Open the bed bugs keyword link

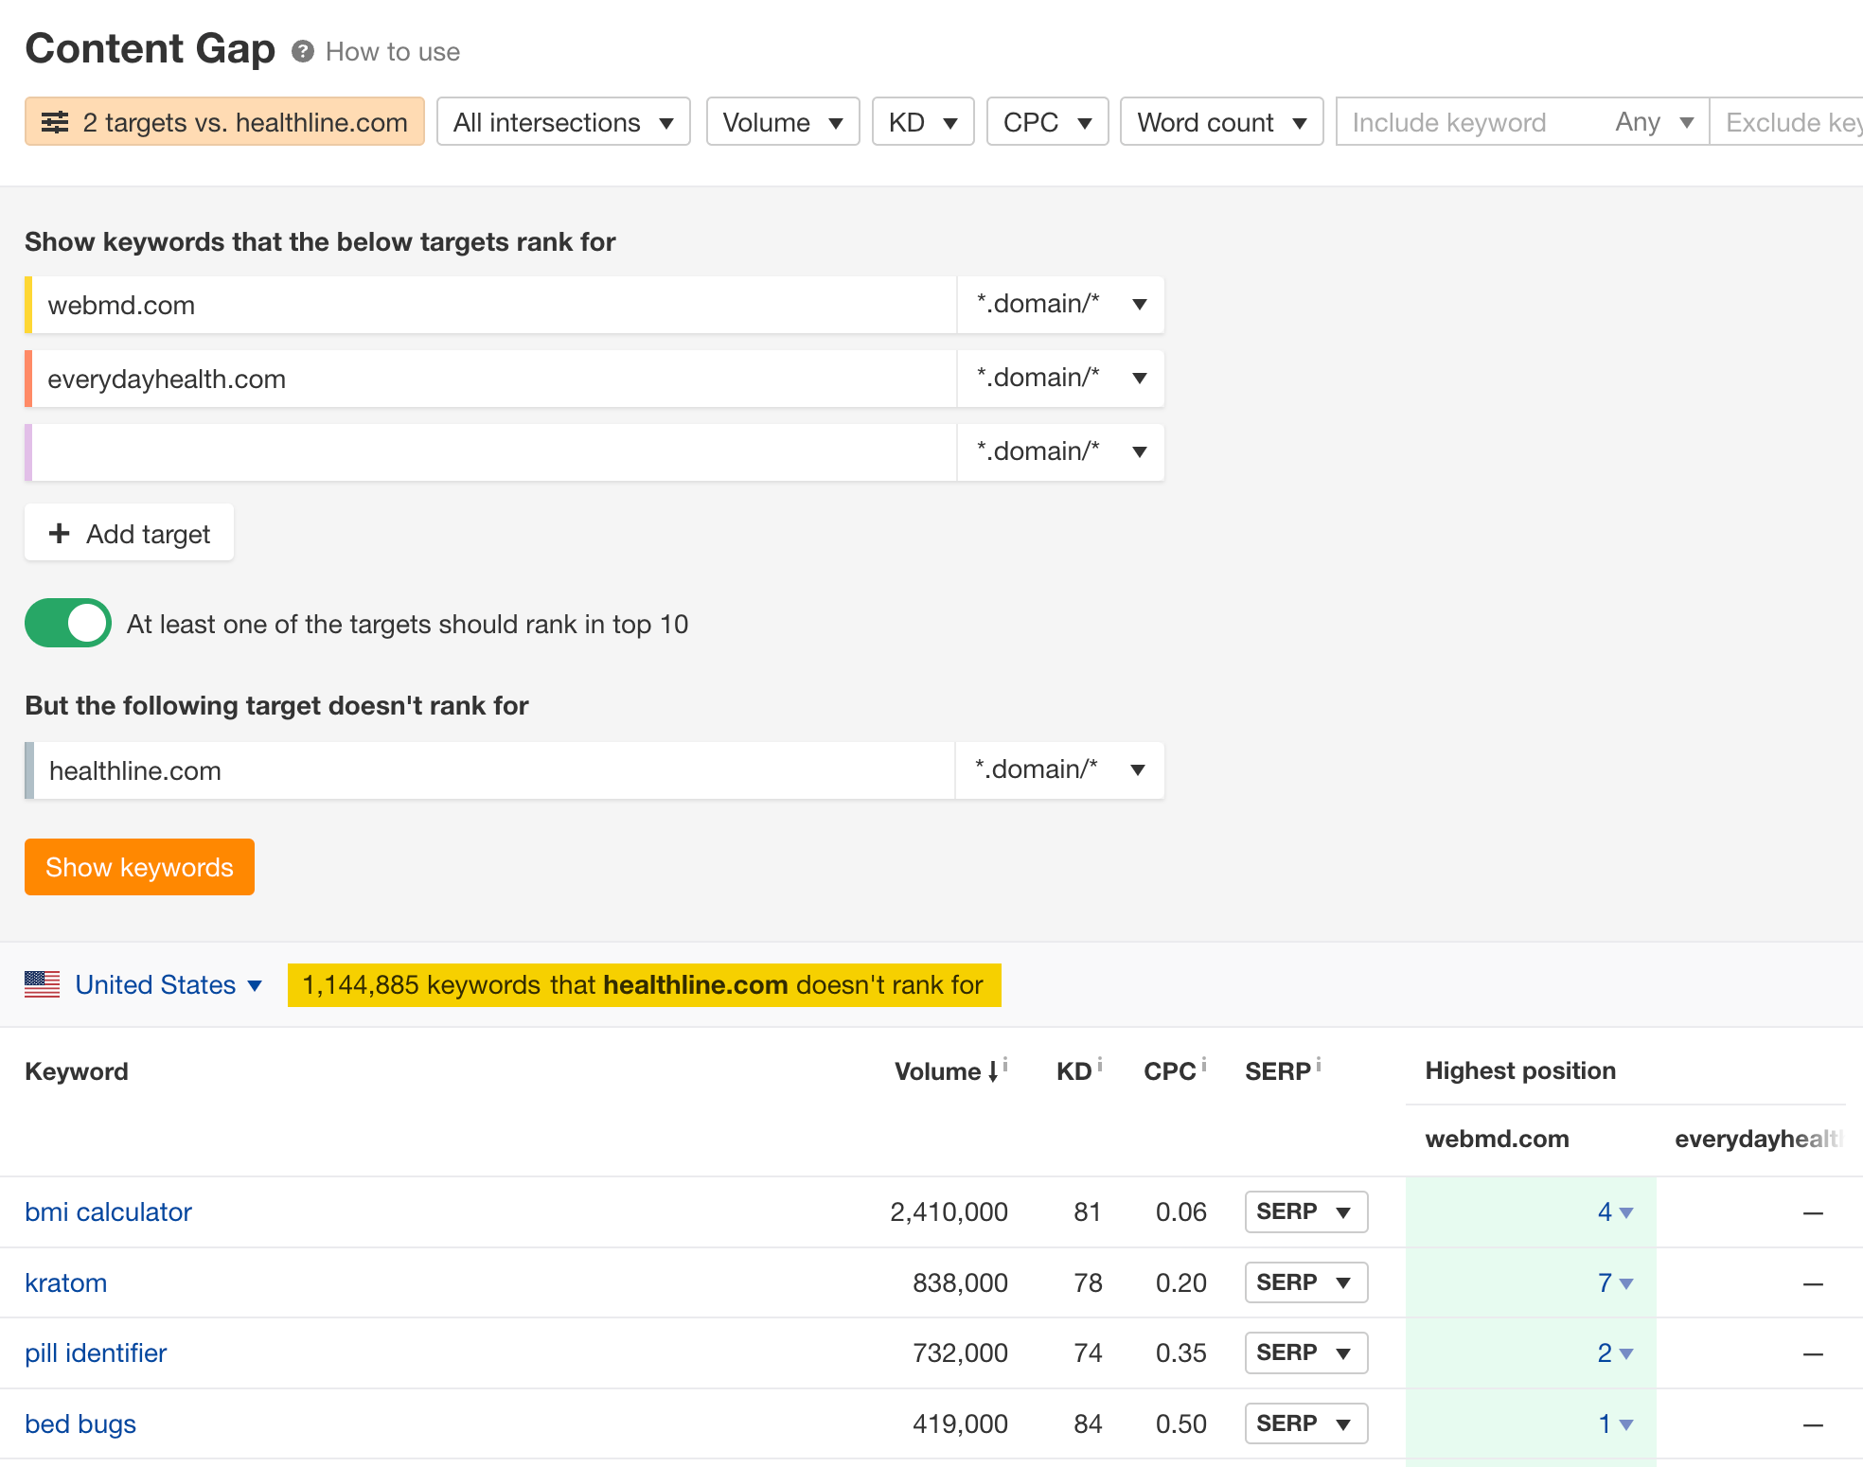[x=80, y=1423]
